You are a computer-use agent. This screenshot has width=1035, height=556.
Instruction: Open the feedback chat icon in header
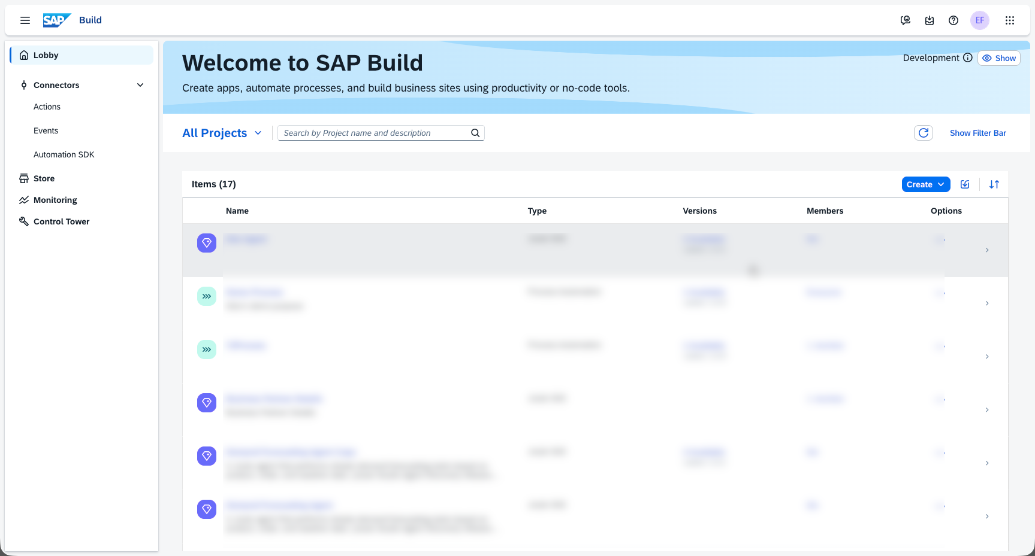(x=906, y=20)
